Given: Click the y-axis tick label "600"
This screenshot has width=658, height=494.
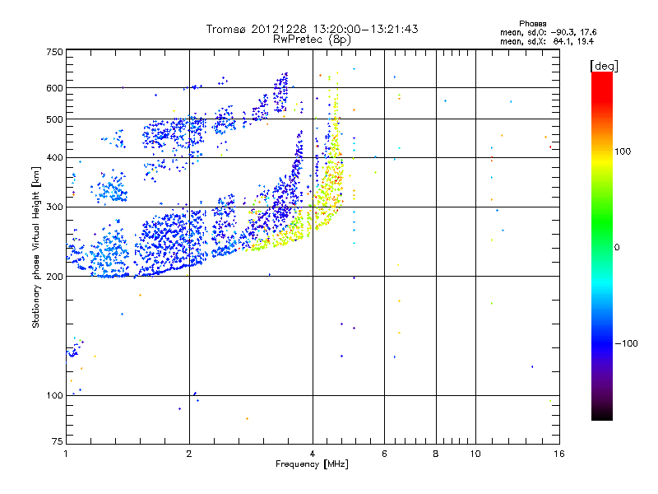Looking at the screenshot, I should tap(54, 88).
